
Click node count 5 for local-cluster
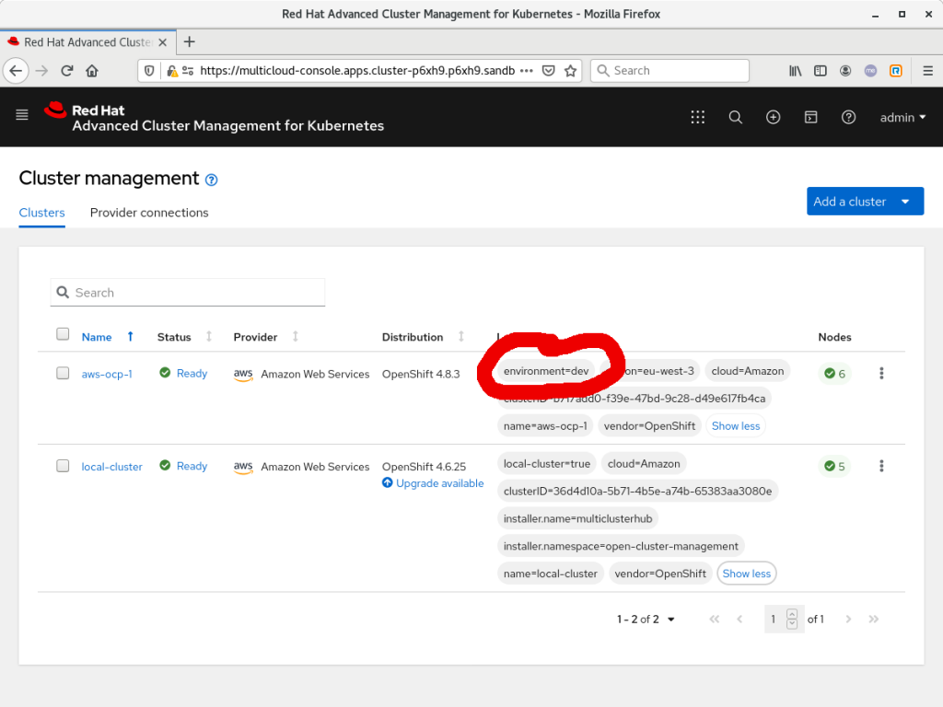(x=834, y=467)
